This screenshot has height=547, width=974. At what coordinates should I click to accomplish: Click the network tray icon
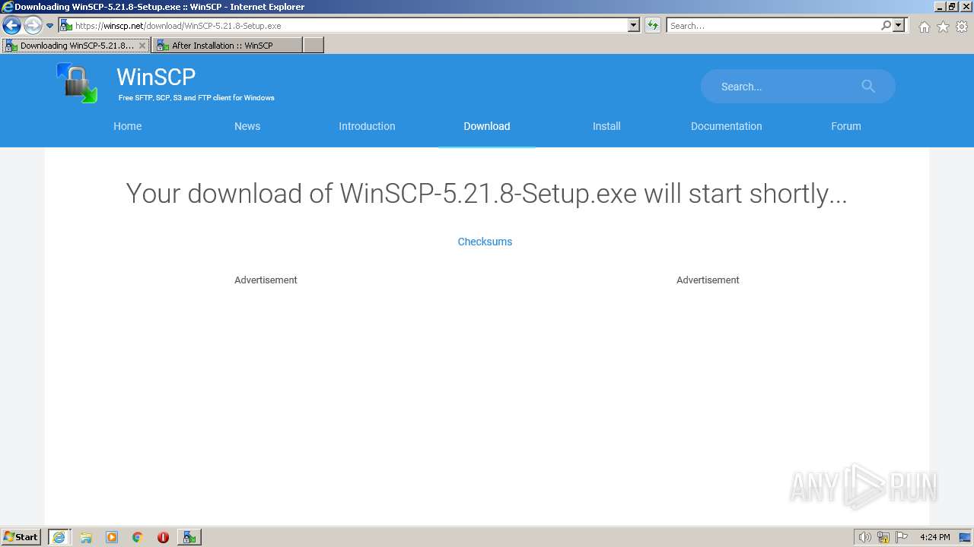coord(883,537)
